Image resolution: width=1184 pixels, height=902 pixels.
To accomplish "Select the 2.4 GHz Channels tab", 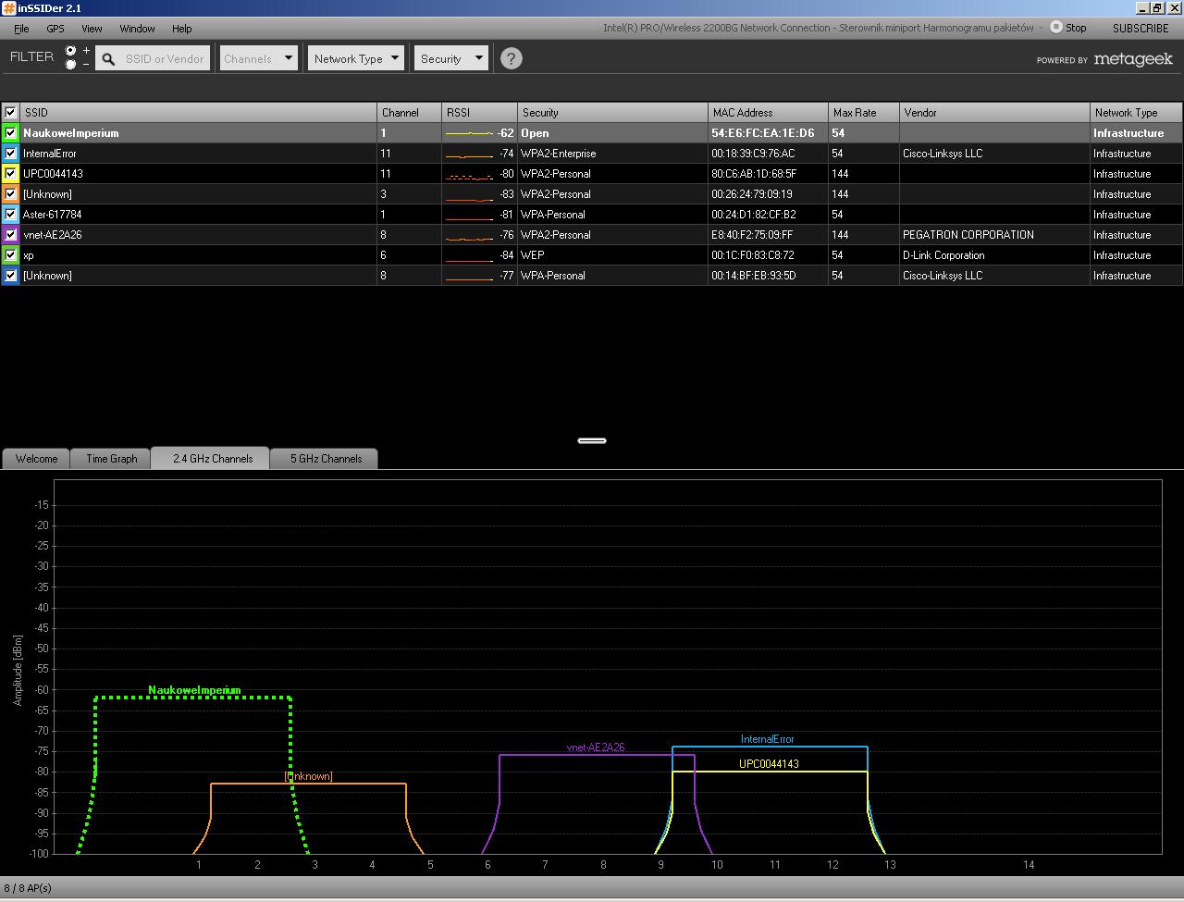I will tap(212, 458).
